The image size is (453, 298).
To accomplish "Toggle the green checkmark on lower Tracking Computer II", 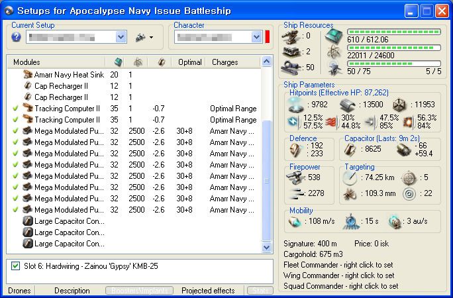I will point(15,120).
